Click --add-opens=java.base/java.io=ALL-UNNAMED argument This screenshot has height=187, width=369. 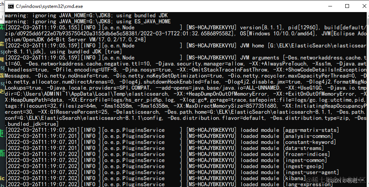217,88
